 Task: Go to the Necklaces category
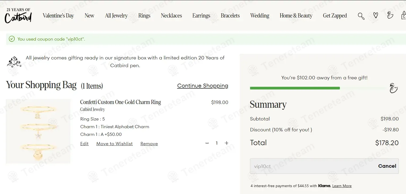[x=171, y=16]
